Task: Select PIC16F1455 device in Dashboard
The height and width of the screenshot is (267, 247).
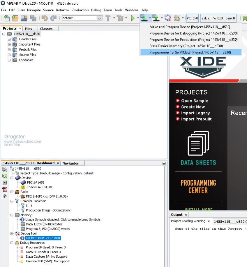Action: [36, 183]
